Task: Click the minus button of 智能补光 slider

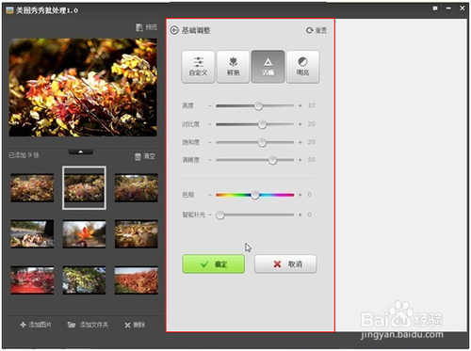Action: [x=210, y=215]
